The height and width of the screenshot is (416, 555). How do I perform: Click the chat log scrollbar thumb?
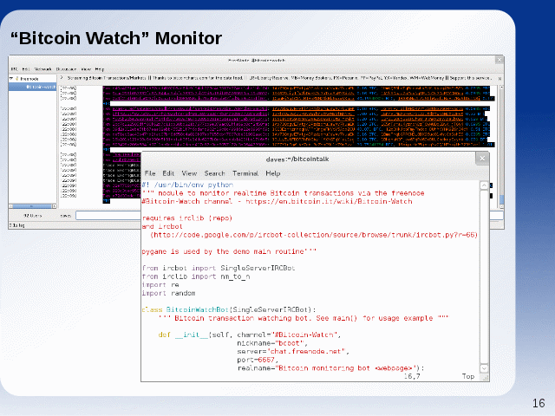point(501,199)
